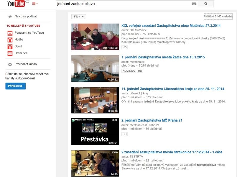The image size is (237, 177).
Task: Open 2.zasedání zastupitelstva města Strakonice link
Action: [x=172, y=152]
